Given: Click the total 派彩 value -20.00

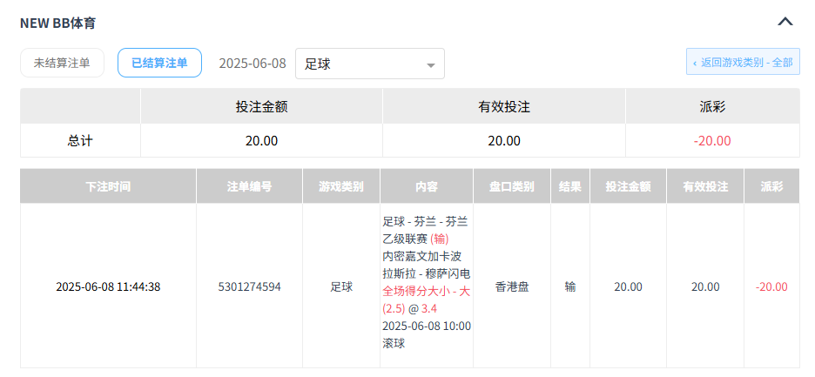Looking at the screenshot, I should click(x=712, y=141).
